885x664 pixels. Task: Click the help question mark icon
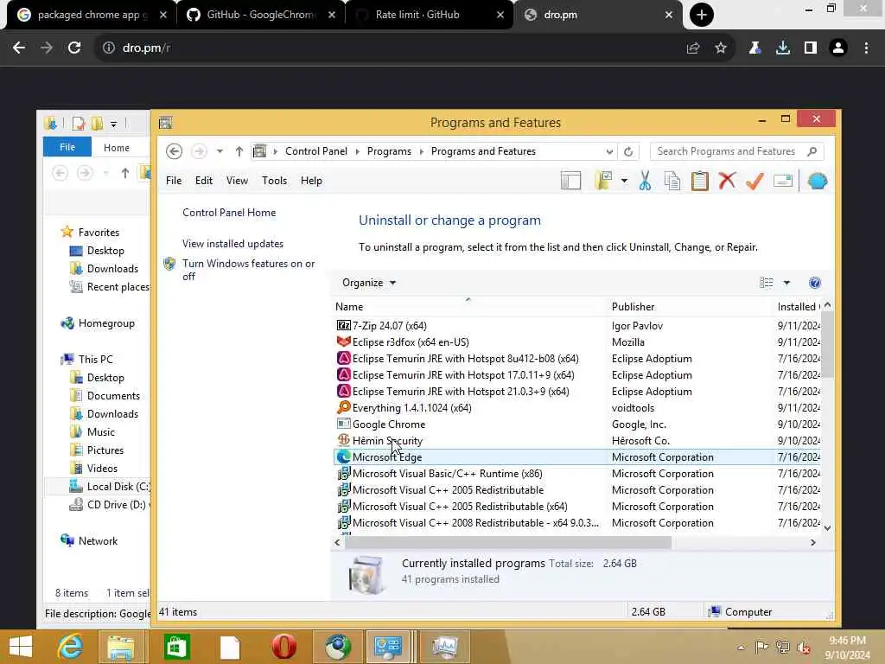click(814, 283)
